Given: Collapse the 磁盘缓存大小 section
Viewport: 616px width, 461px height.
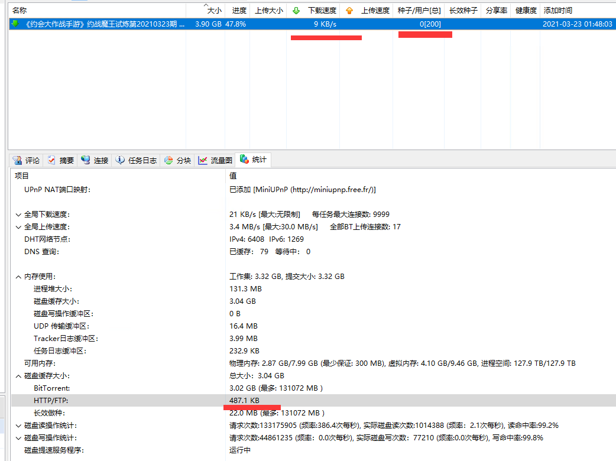Looking at the screenshot, I should [18, 376].
